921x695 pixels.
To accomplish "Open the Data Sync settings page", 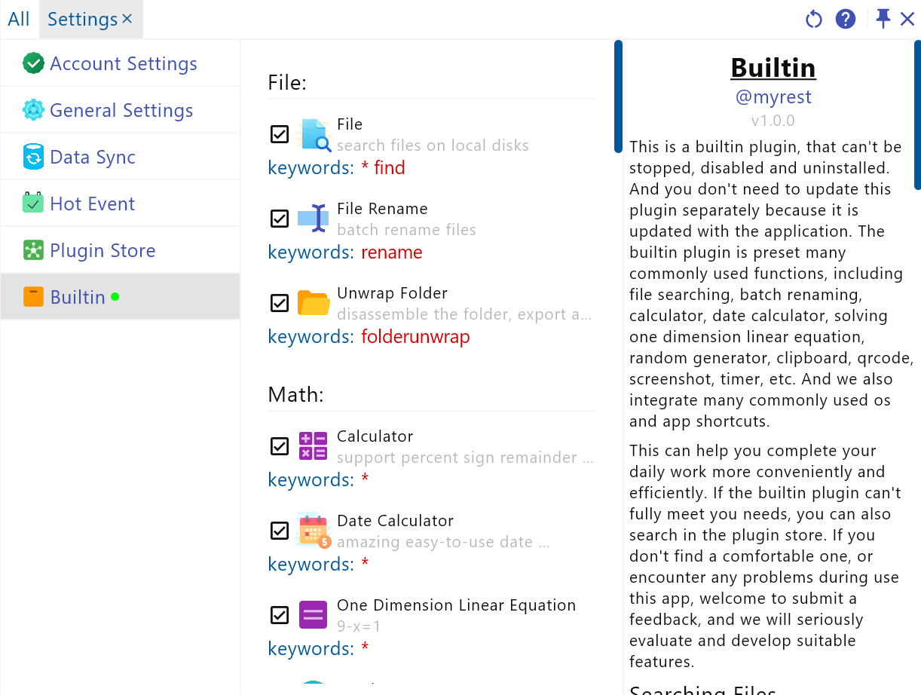I will (93, 158).
